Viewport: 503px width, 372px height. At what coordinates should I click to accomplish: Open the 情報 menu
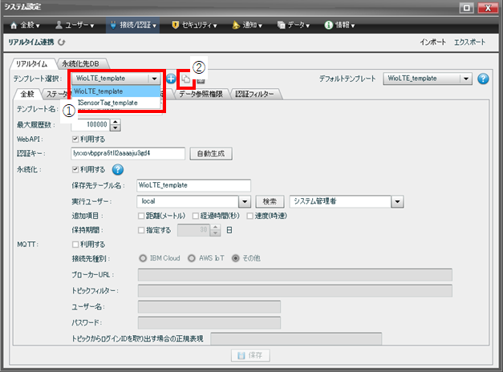click(339, 25)
